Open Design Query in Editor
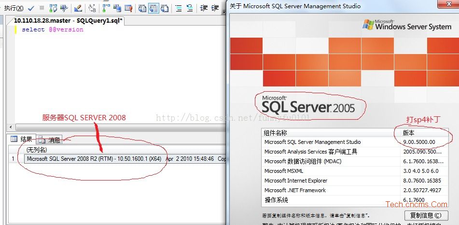Screen dimensions: 459x225 (x=78, y=8)
